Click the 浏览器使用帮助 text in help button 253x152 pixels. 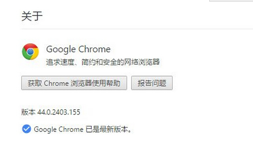coord(95,83)
